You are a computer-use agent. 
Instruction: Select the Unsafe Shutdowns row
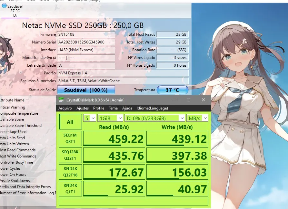point(28,180)
